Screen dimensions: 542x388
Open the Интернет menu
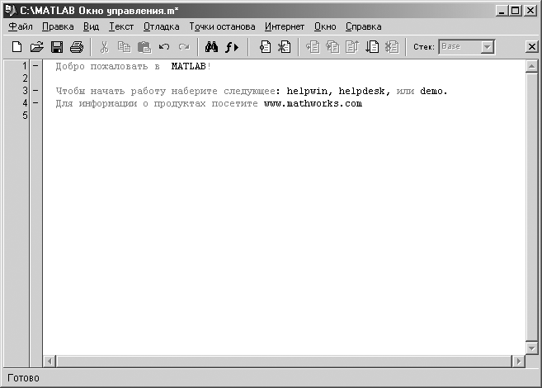(x=285, y=26)
